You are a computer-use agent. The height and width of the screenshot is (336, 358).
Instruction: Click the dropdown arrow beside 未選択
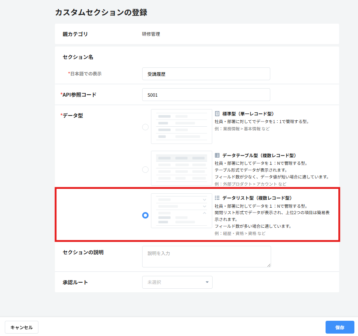click(207, 282)
